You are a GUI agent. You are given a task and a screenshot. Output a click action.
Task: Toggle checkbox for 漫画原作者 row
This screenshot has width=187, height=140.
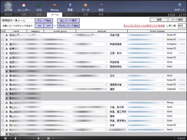coord(3,85)
